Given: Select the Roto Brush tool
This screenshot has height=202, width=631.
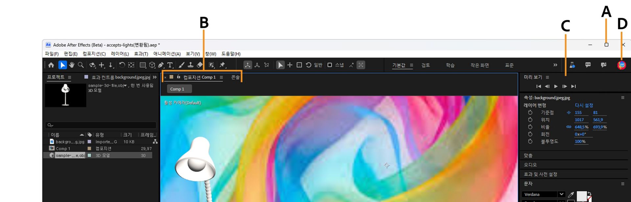Looking at the screenshot, I should coord(212,65).
